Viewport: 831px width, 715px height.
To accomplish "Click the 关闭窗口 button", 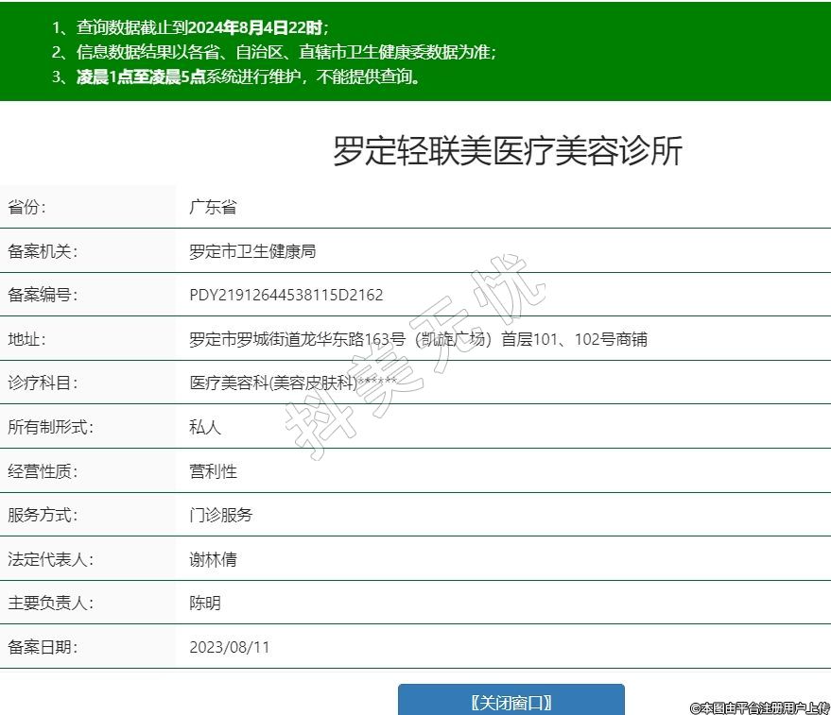I will pyautogui.click(x=511, y=702).
